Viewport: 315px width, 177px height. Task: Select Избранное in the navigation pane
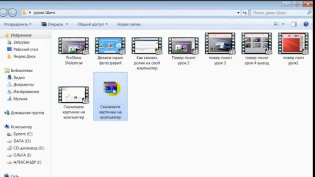point(21,35)
